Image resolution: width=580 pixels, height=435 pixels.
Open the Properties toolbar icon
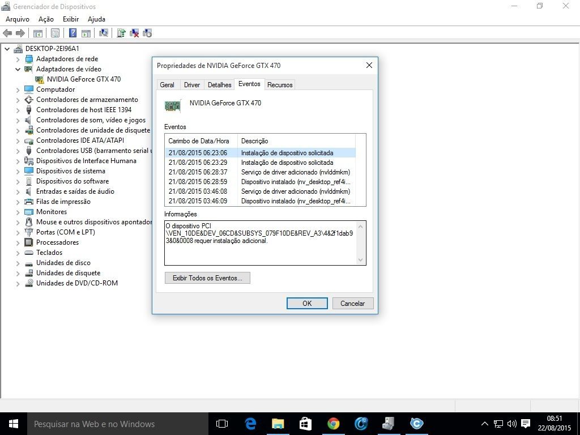[55, 33]
